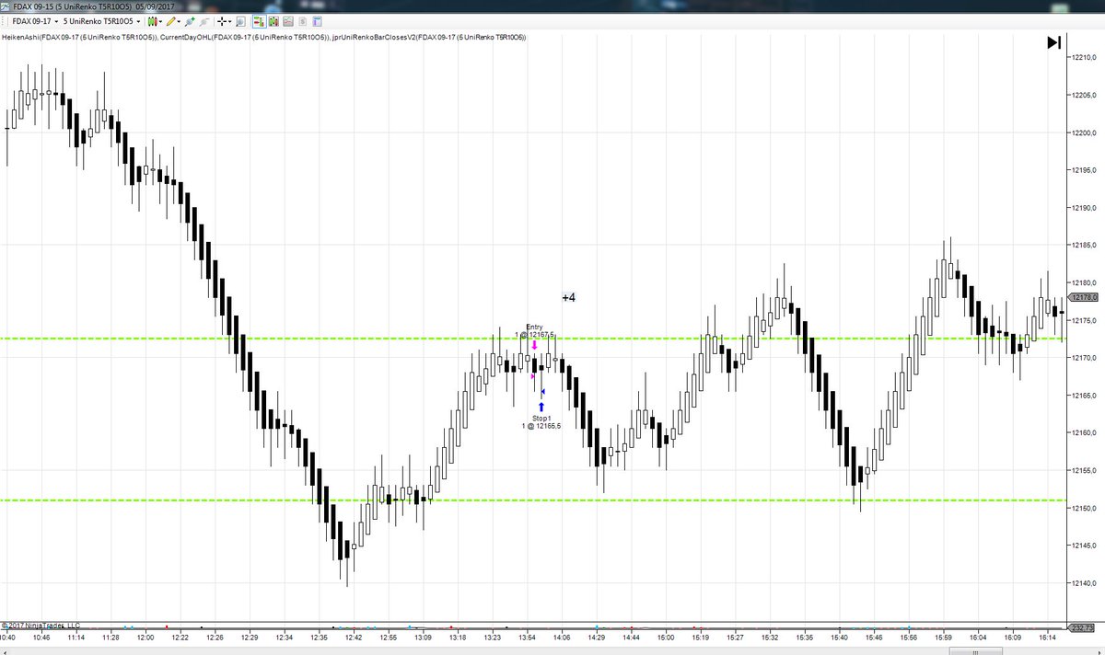Click the skip-to-latest-bar arrow icon

pyautogui.click(x=1054, y=42)
